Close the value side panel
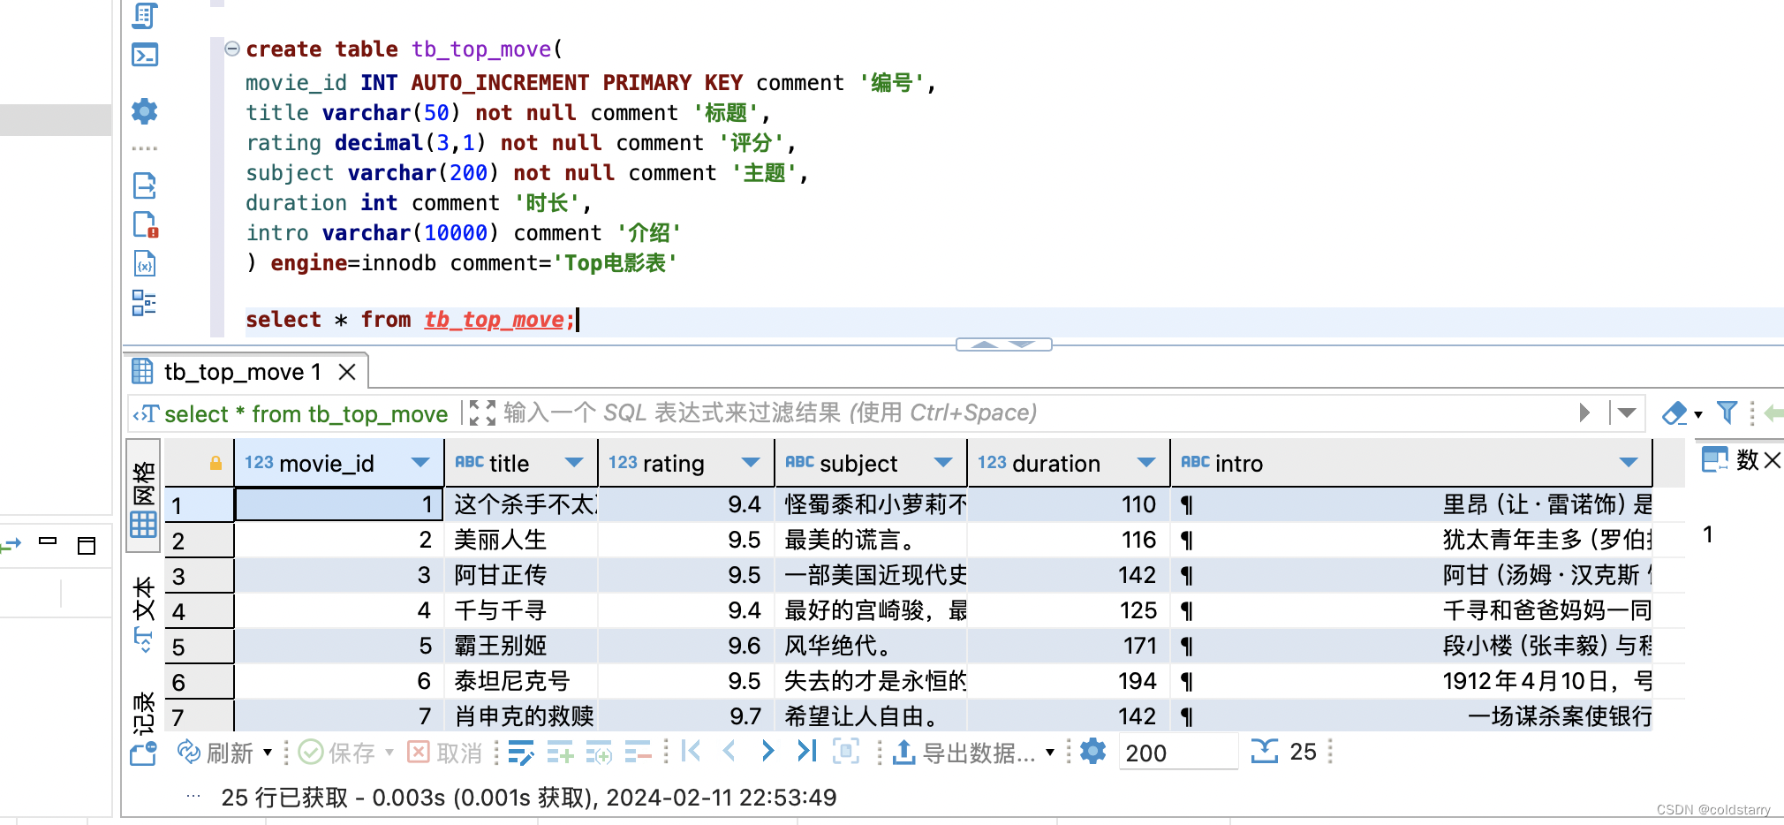 coord(1773,459)
